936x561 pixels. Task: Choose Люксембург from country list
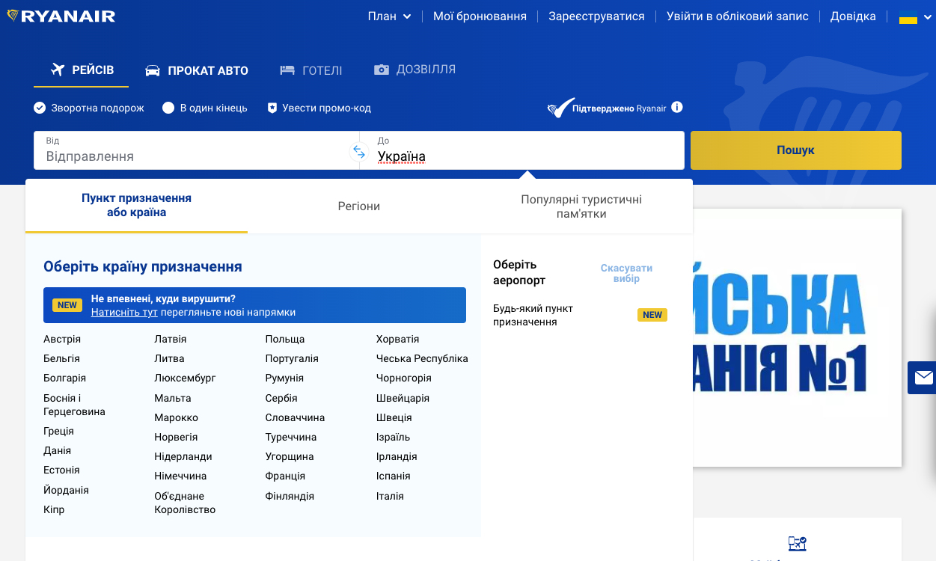(185, 378)
